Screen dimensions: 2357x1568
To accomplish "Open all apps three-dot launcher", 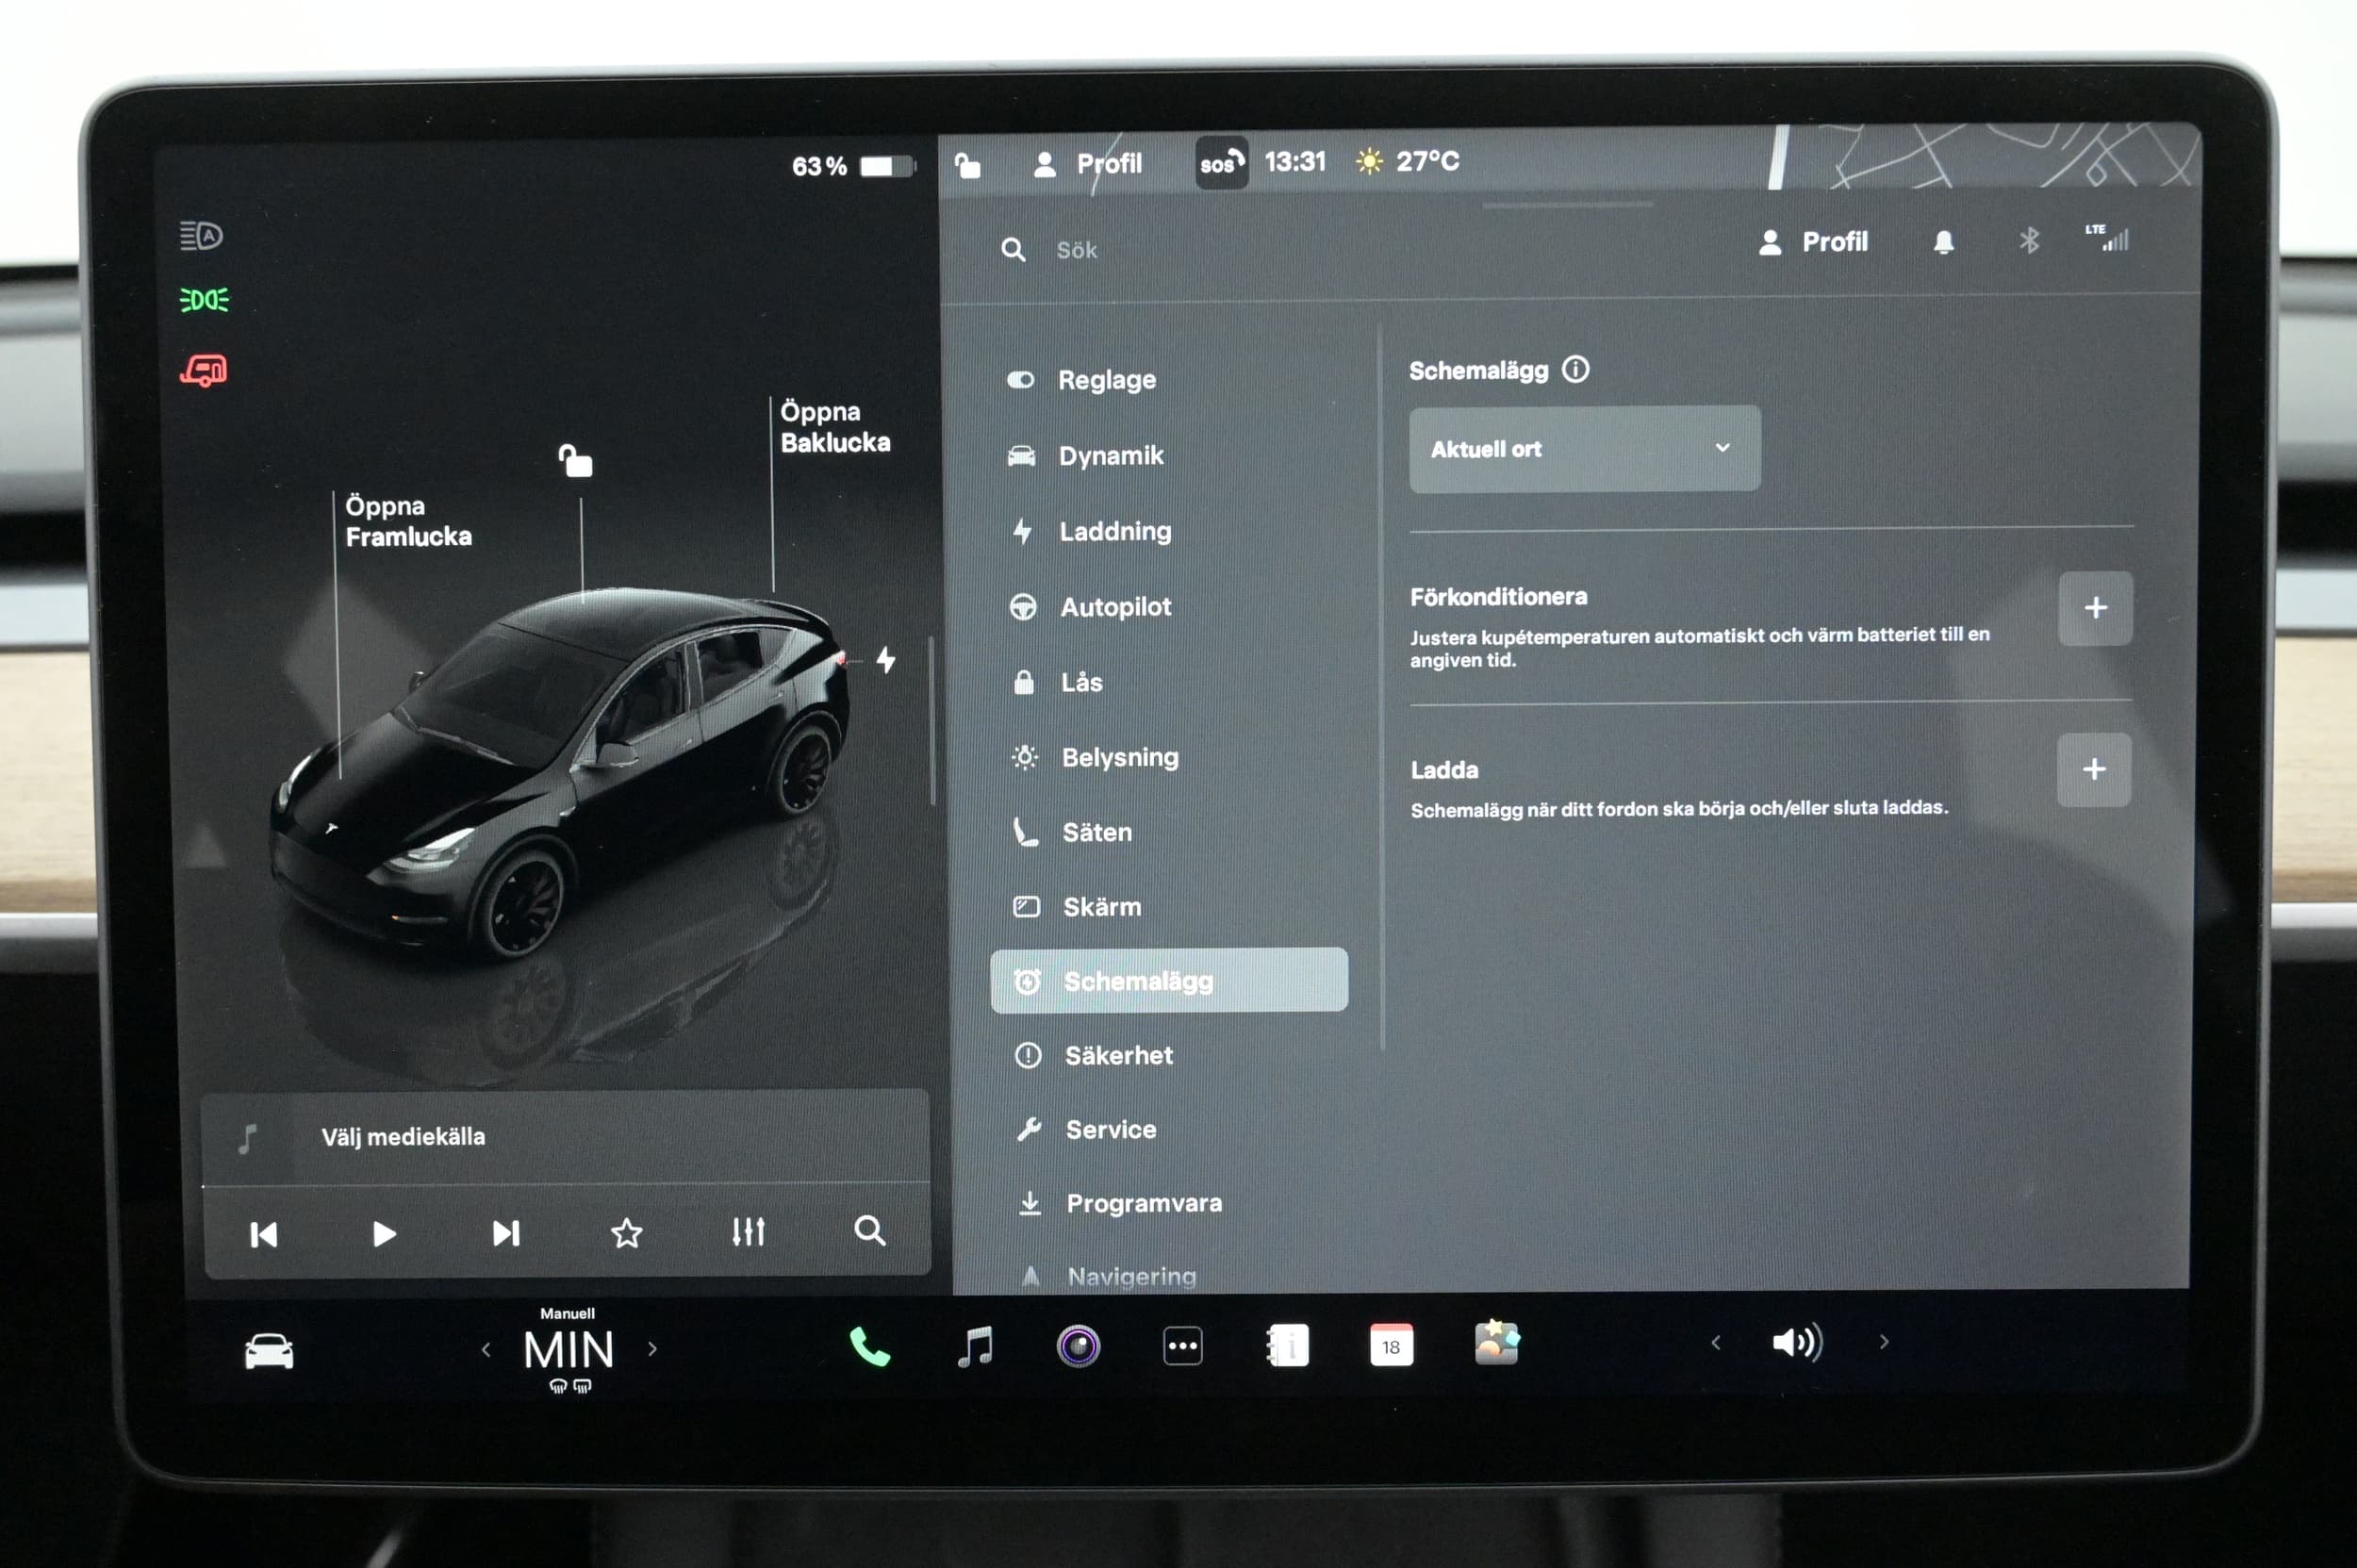I will coord(1183,1346).
